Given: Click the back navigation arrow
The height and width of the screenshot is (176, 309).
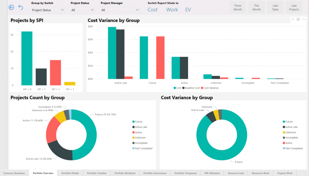Looking at the screenshot, I should coord(11,7).
